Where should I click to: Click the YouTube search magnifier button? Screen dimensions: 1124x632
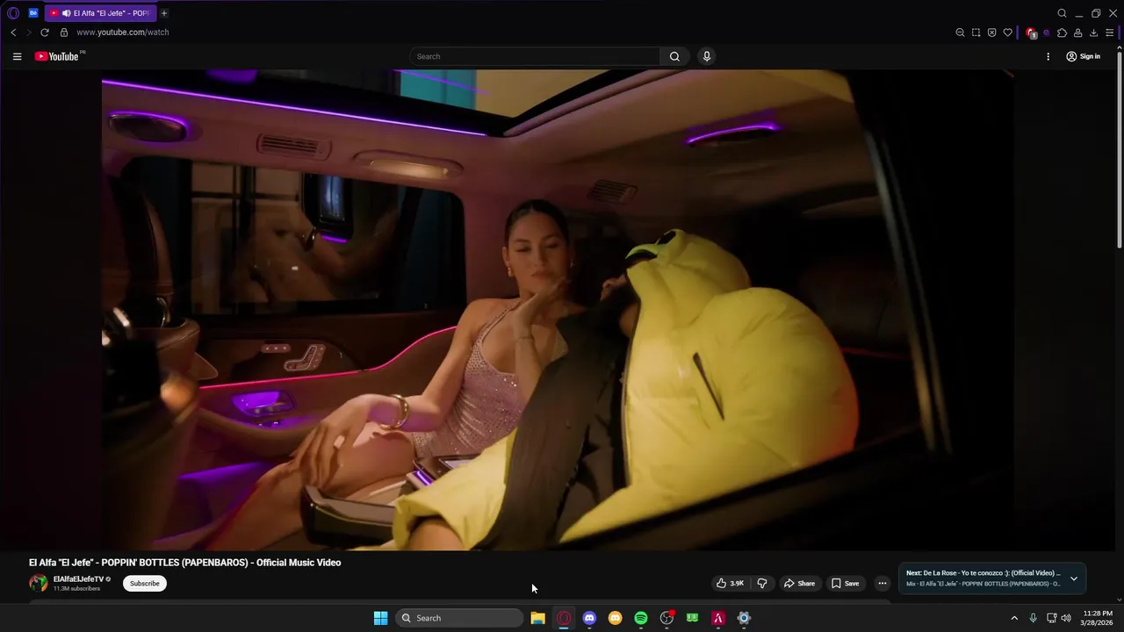(674, 56)
